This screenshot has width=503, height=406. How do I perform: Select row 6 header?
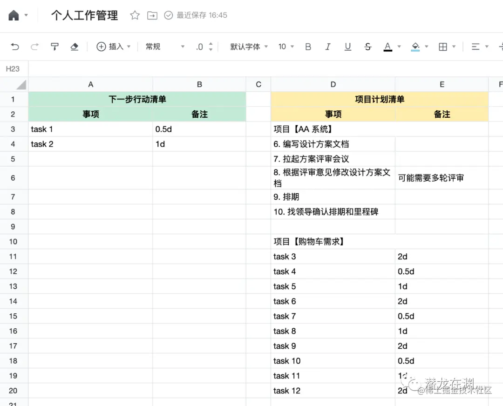click(x=13, y=178)
